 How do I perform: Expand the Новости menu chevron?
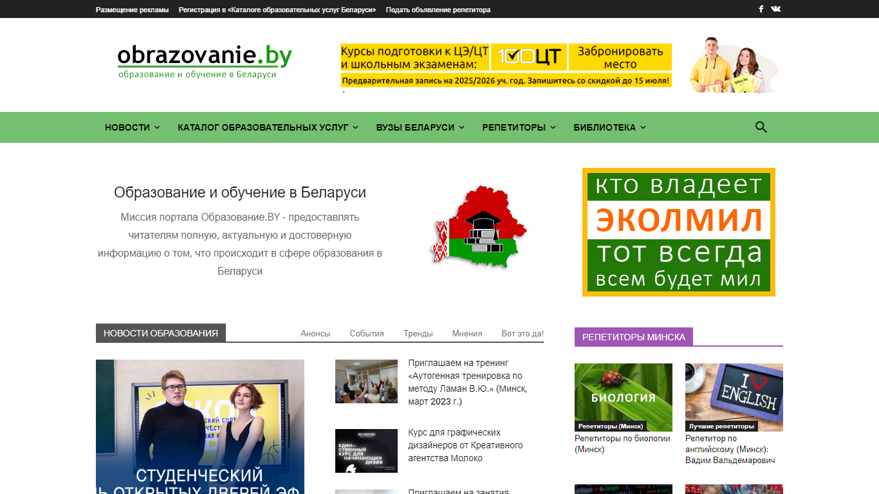(156, 127)
